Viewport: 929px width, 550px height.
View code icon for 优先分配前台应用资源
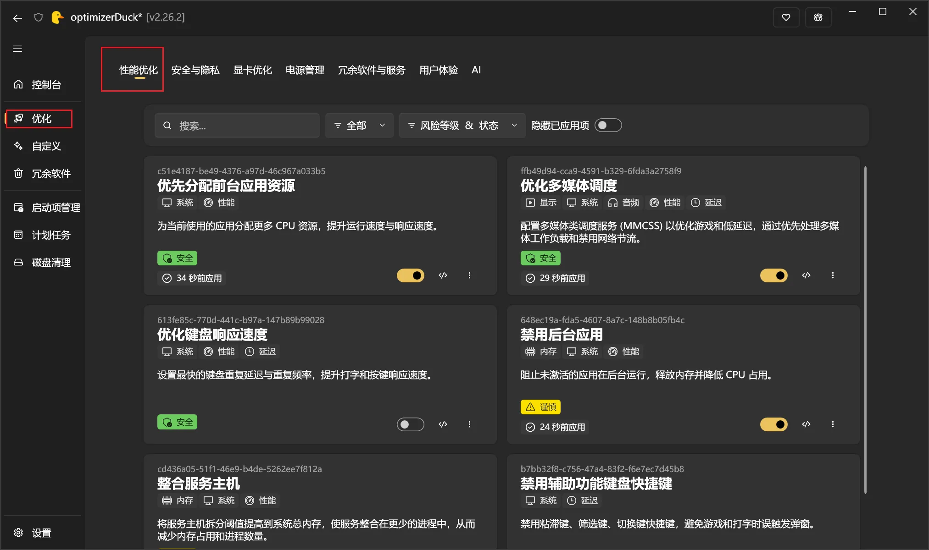click(x=443, y=275)
